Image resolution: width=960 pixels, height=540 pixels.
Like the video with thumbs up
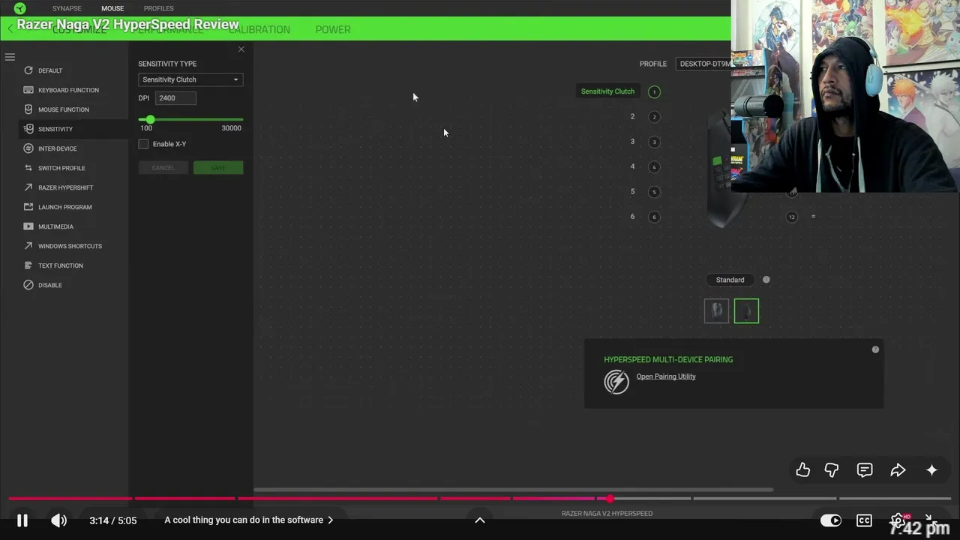tap(803, 470)
